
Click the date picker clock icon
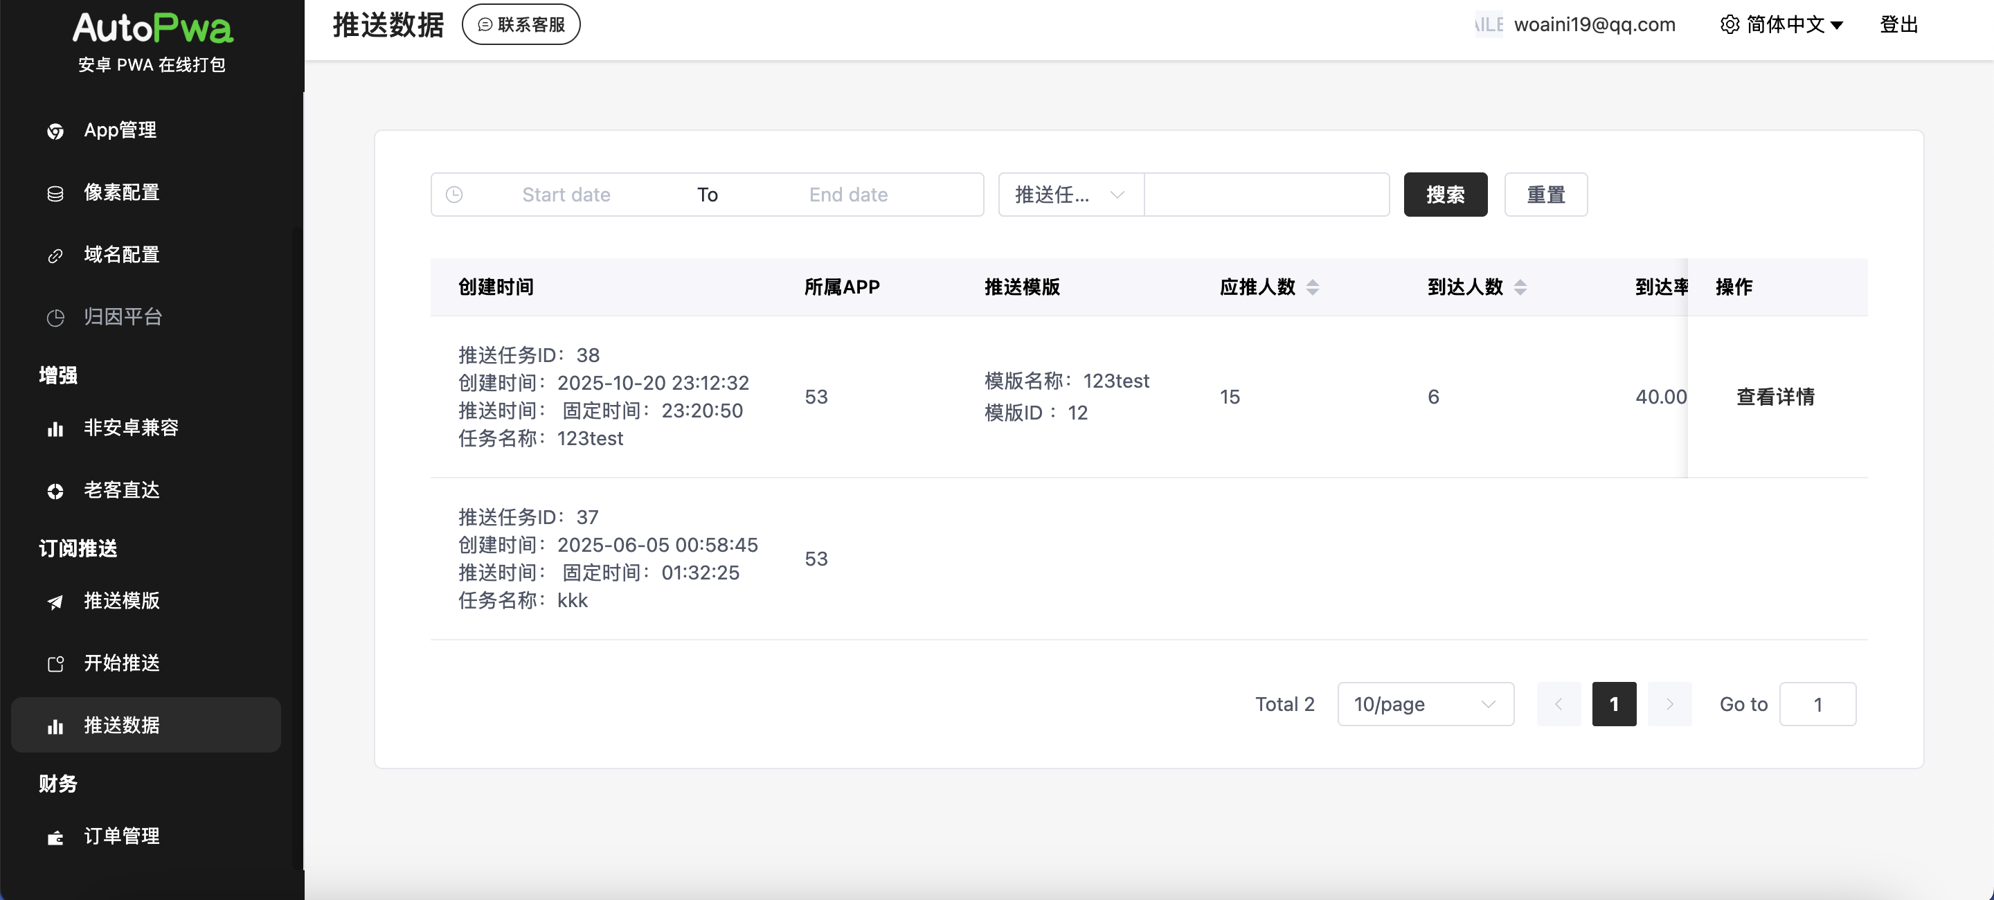click(454, 195)
